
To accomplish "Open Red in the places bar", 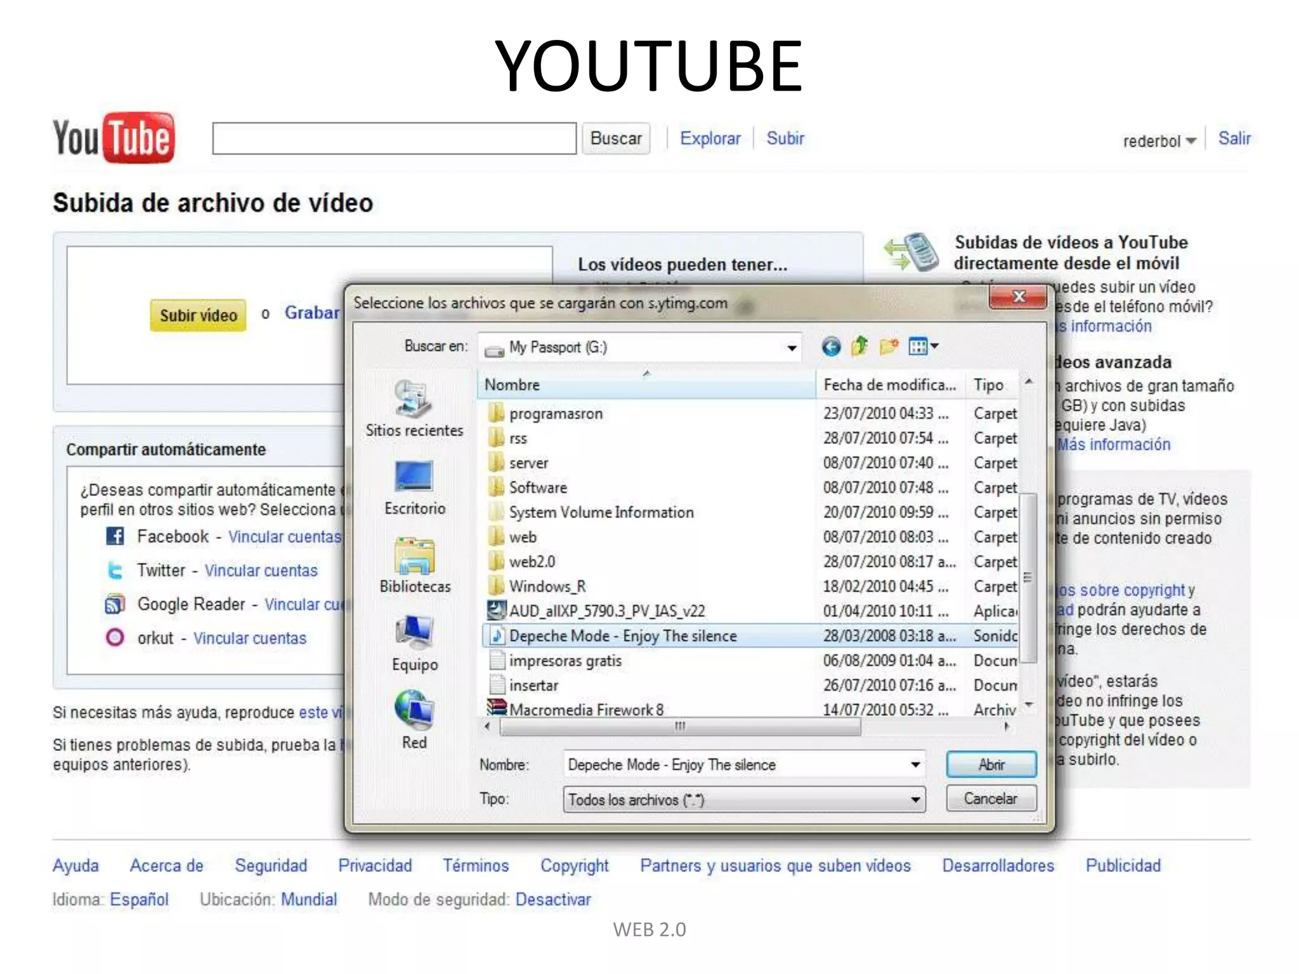I will point(414,720).
